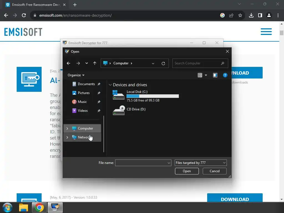Screen dimensions: 284x213
Task: Reload the Emsisoft page
Action: coord(24,16)
